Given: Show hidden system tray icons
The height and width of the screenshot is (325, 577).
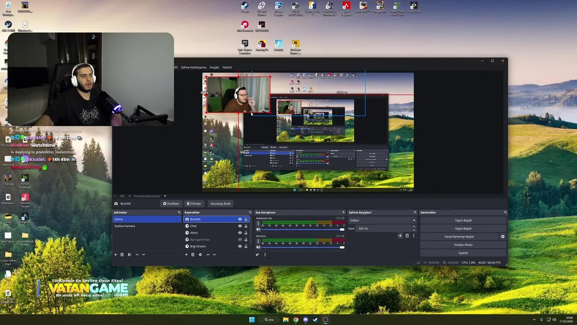Looking at the screenshot, I should point(535,320).
